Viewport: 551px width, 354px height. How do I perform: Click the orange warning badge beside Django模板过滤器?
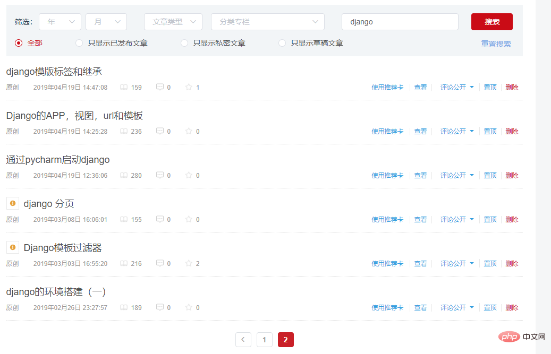12,247
